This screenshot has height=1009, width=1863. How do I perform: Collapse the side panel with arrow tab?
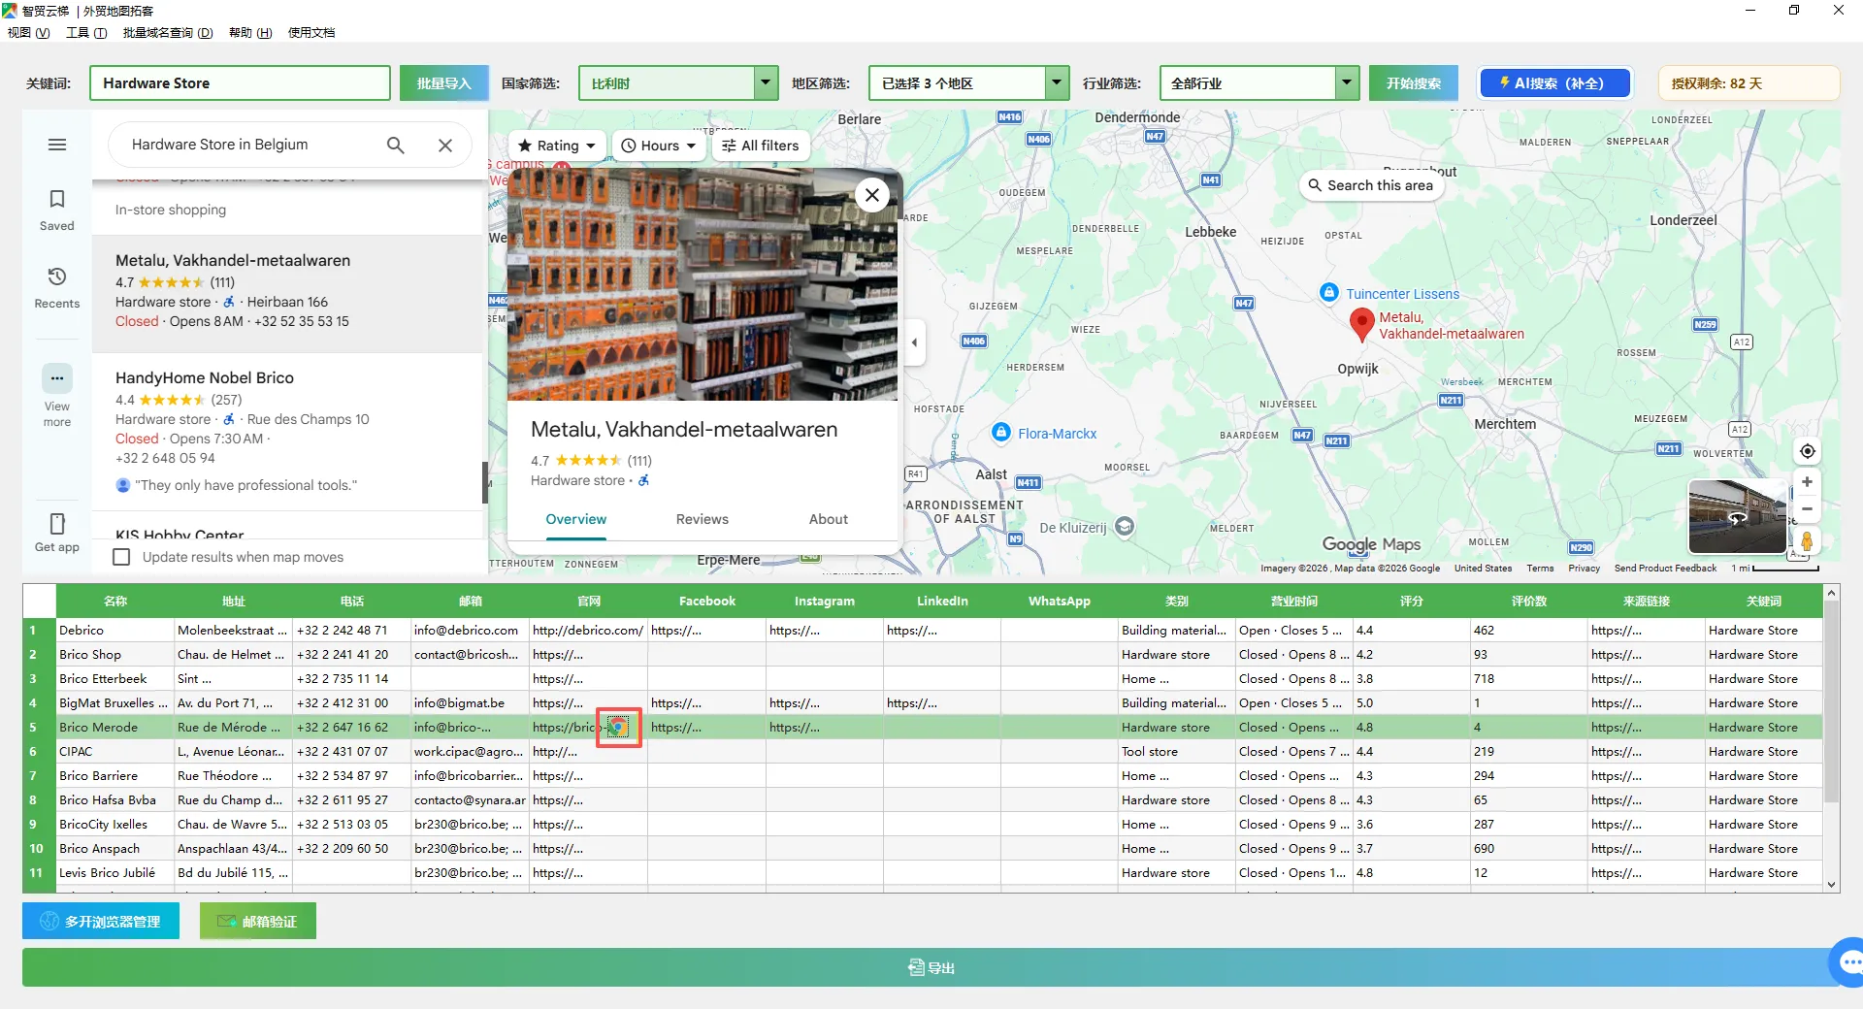(914, 342)
